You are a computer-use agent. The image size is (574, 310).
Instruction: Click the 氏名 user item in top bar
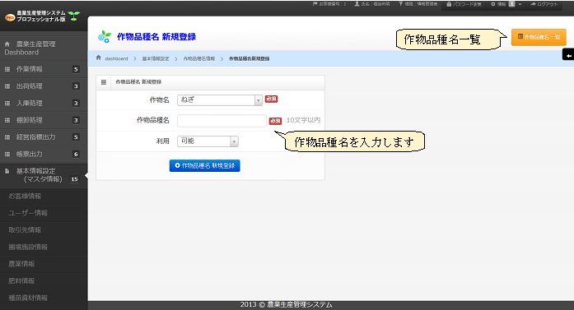click(x=372, y=4)
